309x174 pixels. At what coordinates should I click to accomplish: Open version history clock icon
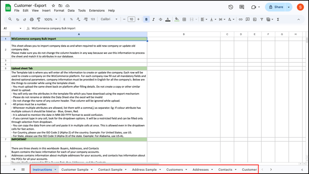point(231,7)
